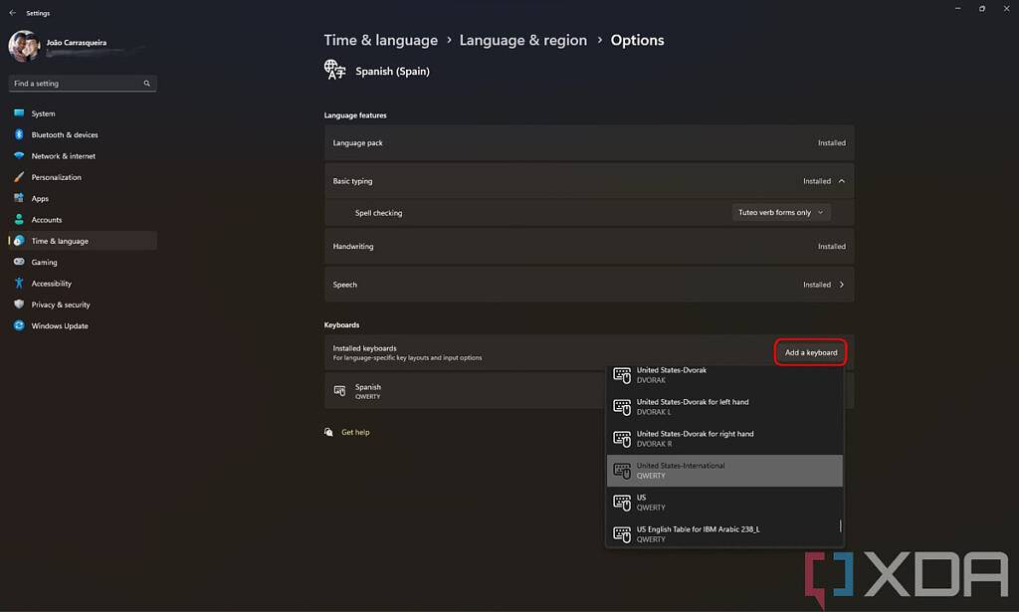Click Dvorak for left hand keyboard icon
This screenshot has height=612, width=1019.
pyautogui.click(x=622, y=407)
